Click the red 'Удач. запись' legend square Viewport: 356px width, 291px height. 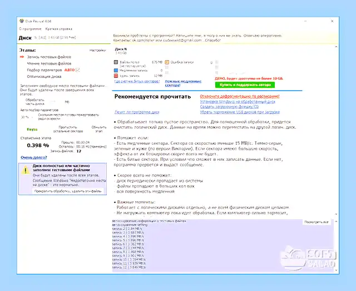pyautogui.click(x=116, y=76)
